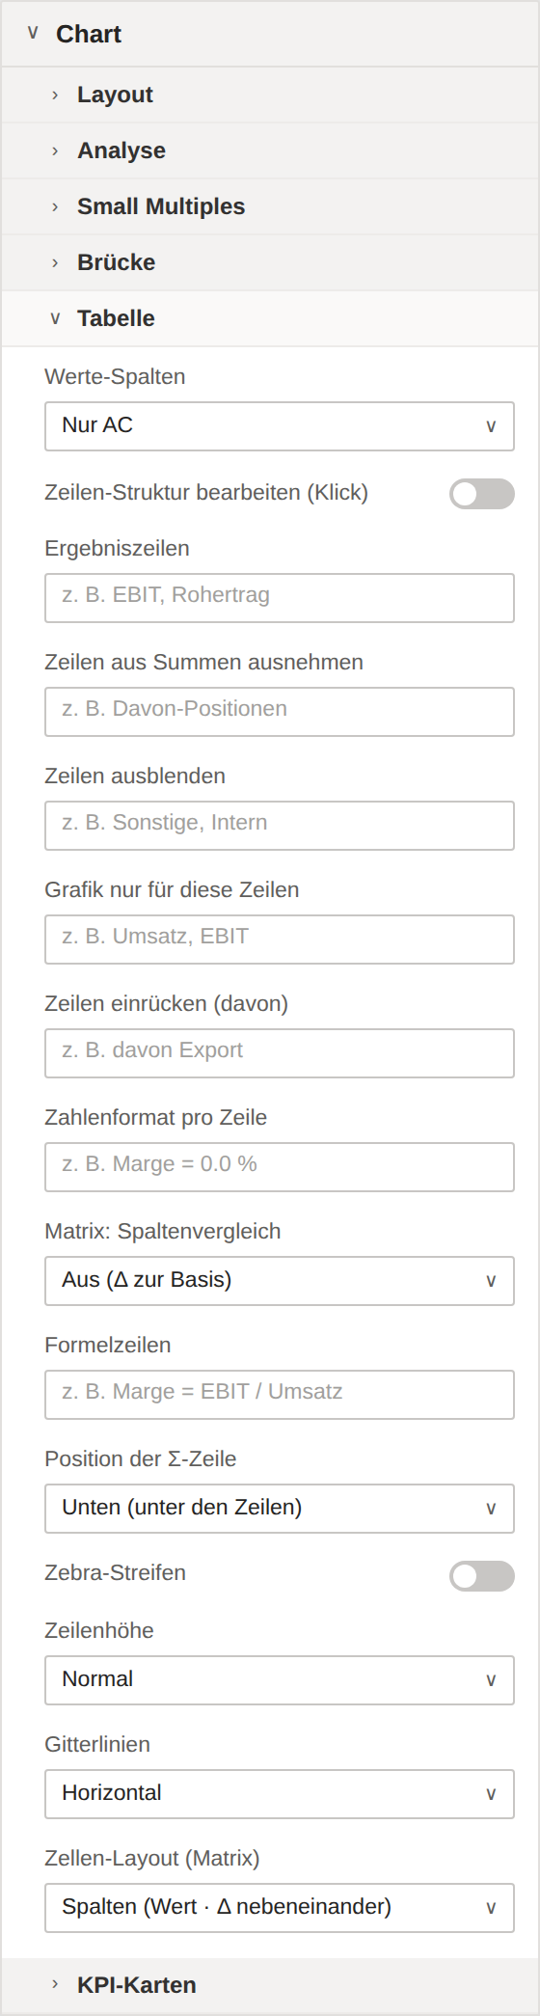Expand the Small Multiples arrow
This screenshot has width=540, height=2016.
pyautogui.click(x=55, y=206)
